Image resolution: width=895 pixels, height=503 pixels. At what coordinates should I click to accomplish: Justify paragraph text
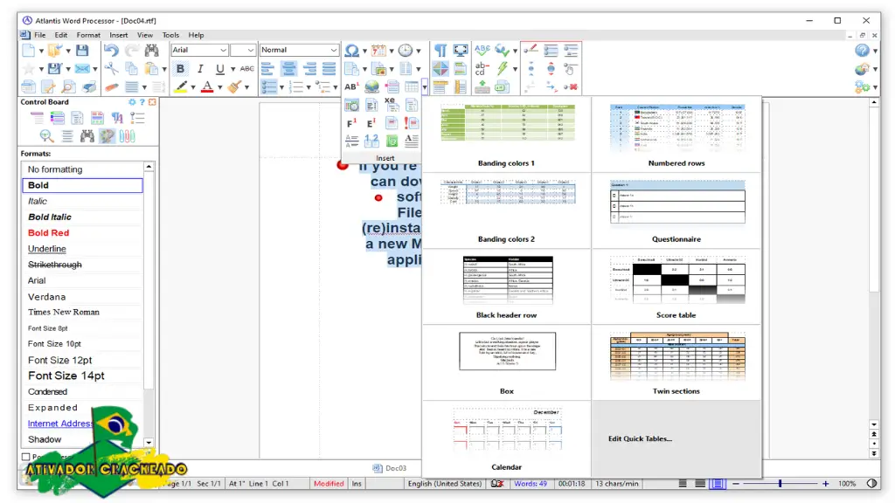pyautogui.click(x=330, y=69)
